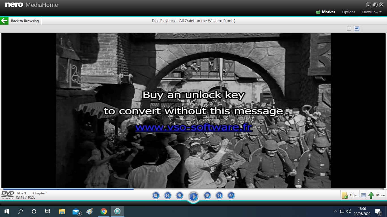
Task: Click the Title 1 label
Action: [x=21, y=193]
